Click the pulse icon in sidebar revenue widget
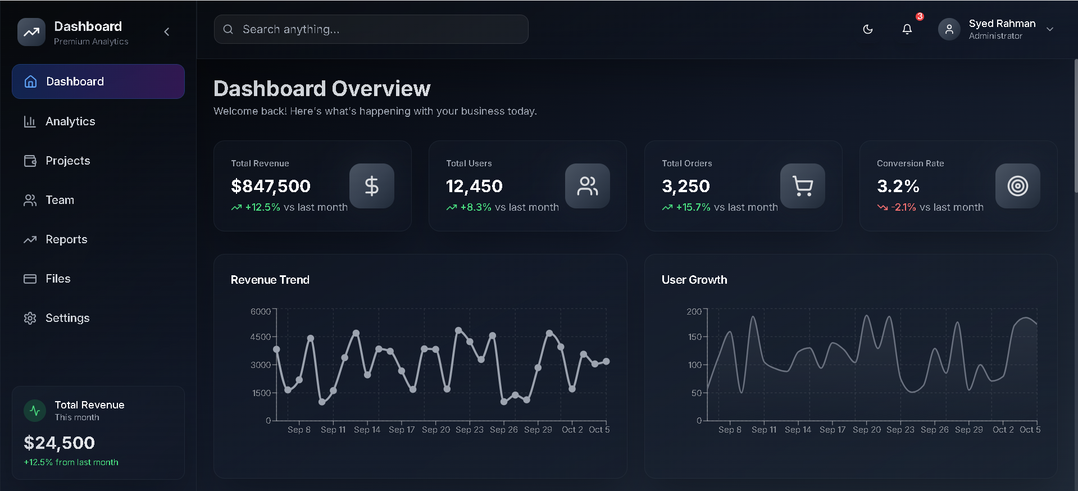This screenshot has width=1078, height=491. [35, 411]
